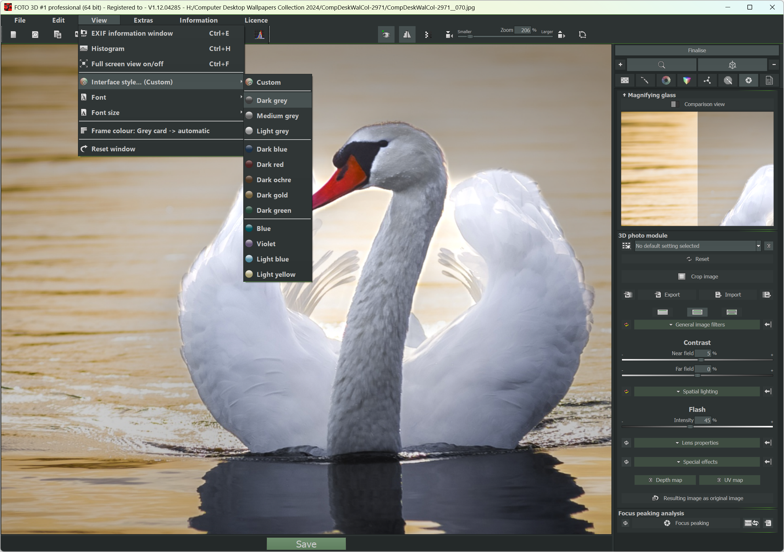Click the color wheel module icon
784x552 pixels.
[x=666, y=81]
